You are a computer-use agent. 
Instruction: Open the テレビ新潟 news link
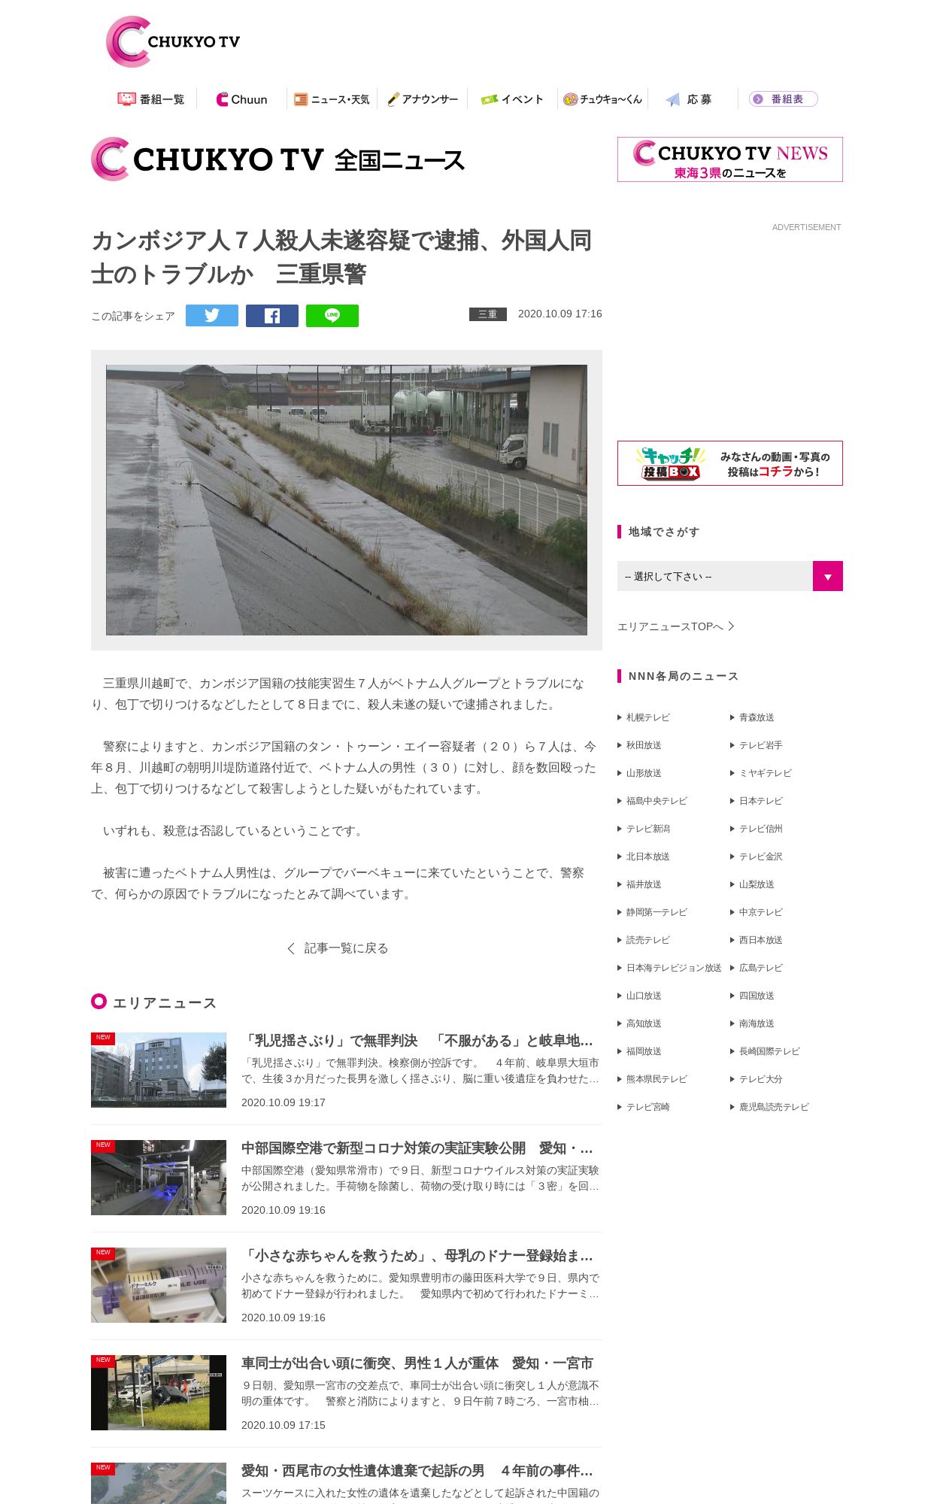pos(644,829)
